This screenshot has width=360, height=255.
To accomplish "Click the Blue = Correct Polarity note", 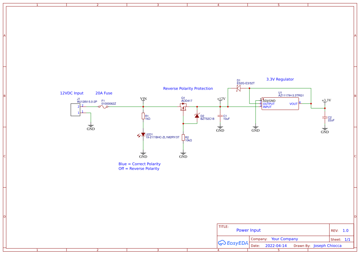I will click(140, 164).
